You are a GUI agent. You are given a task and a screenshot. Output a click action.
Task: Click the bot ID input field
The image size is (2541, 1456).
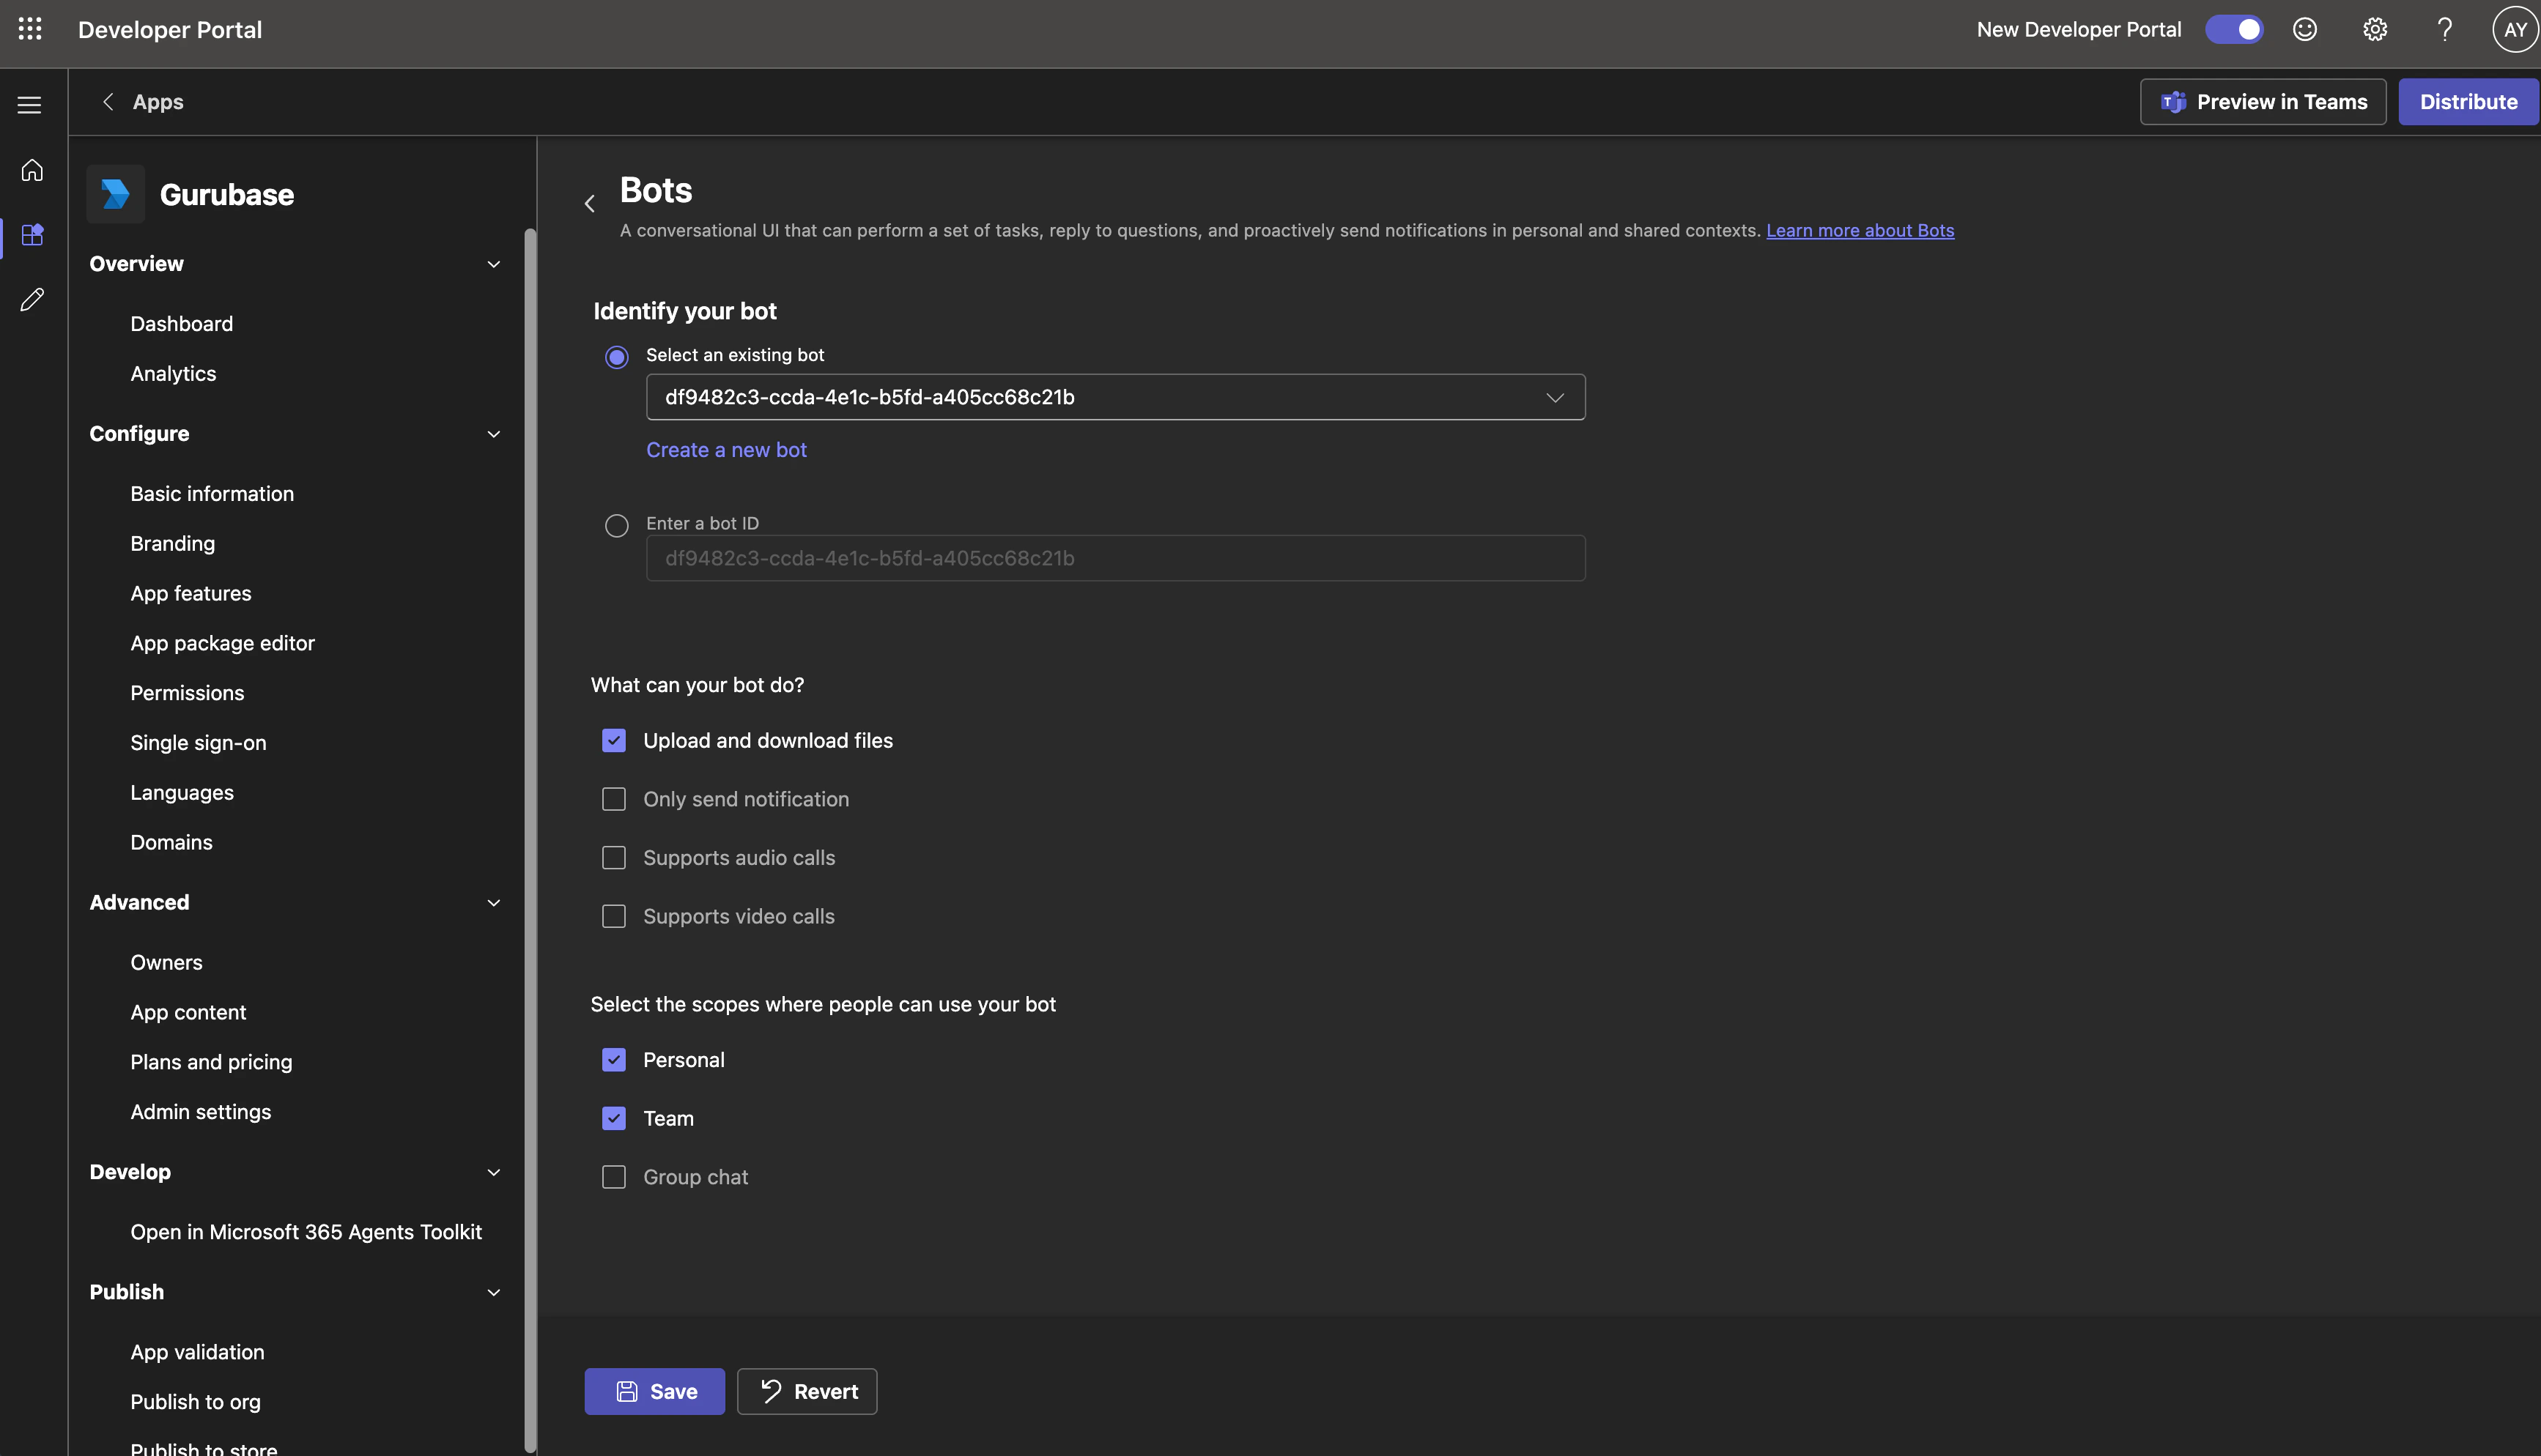coord(1115,558)
